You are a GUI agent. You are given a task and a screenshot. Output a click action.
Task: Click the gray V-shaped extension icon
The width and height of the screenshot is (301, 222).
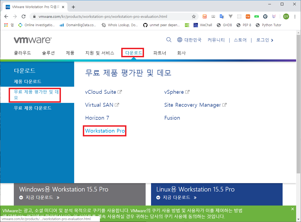pyautogui.click(x=231, y=16)
